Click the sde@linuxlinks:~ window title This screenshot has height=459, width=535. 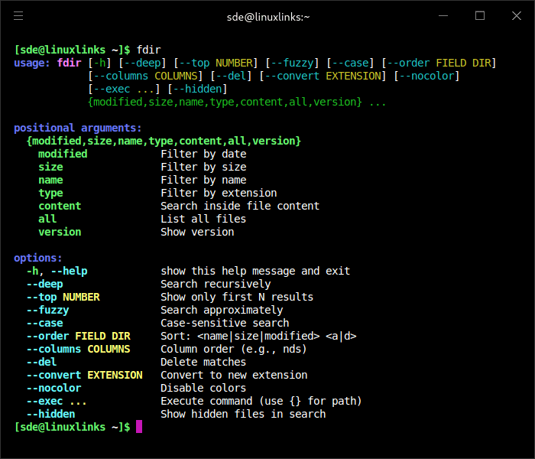(267, 16)
